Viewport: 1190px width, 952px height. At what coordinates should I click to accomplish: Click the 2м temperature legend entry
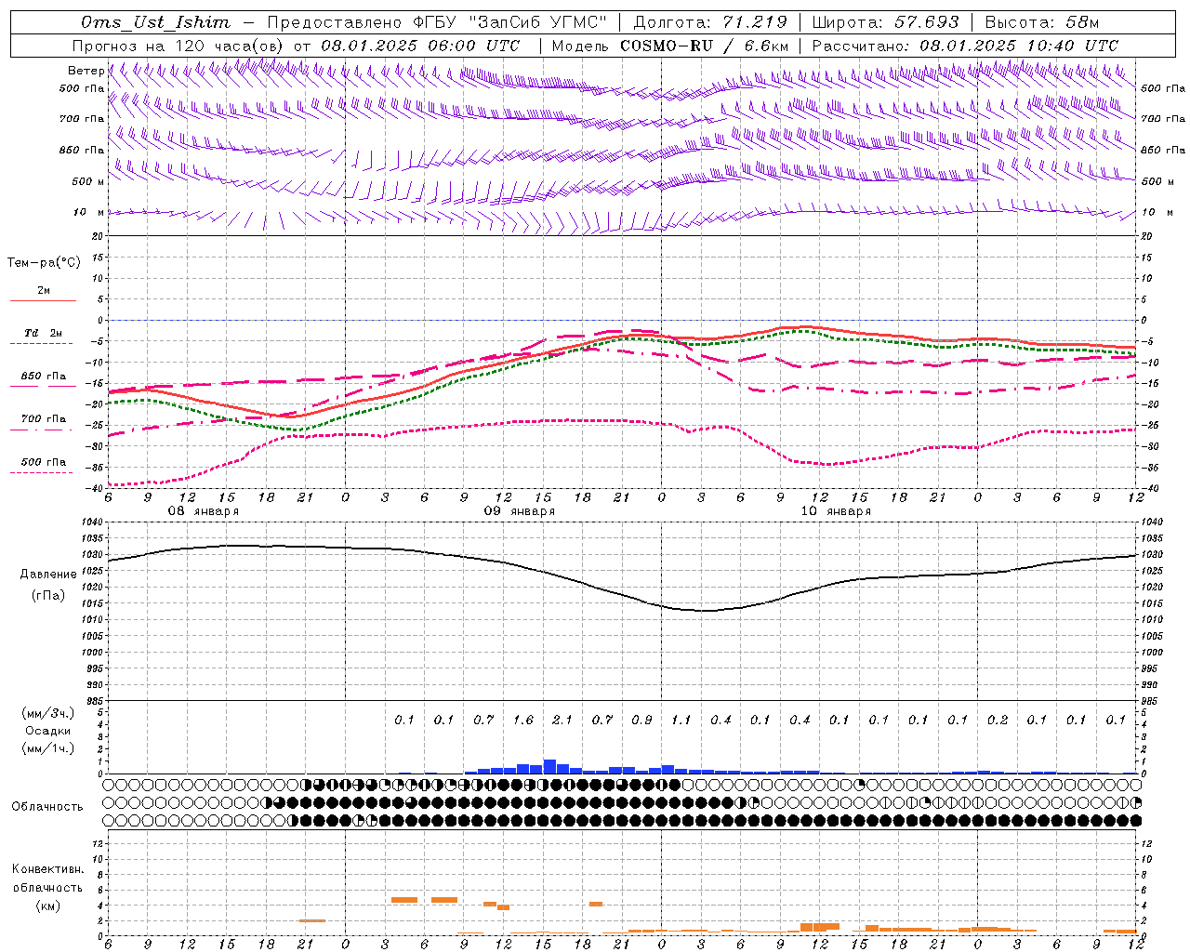[x=44, y=290]
